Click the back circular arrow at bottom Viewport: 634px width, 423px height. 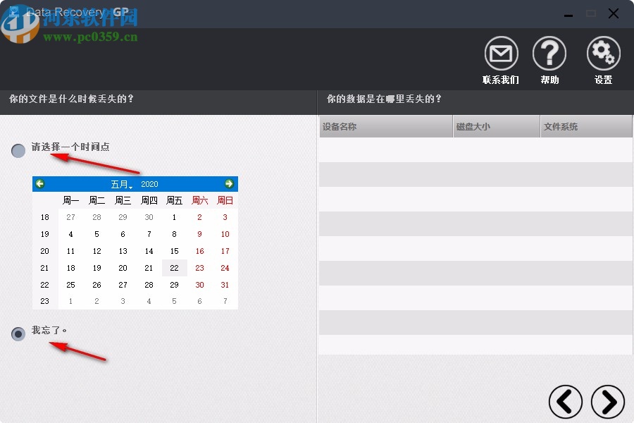click(x=566, y=401)
